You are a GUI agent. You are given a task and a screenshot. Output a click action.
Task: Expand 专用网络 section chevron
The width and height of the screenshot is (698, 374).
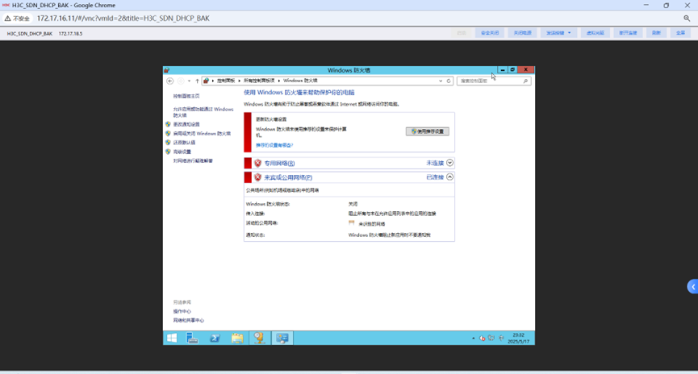tap(449, 163)
